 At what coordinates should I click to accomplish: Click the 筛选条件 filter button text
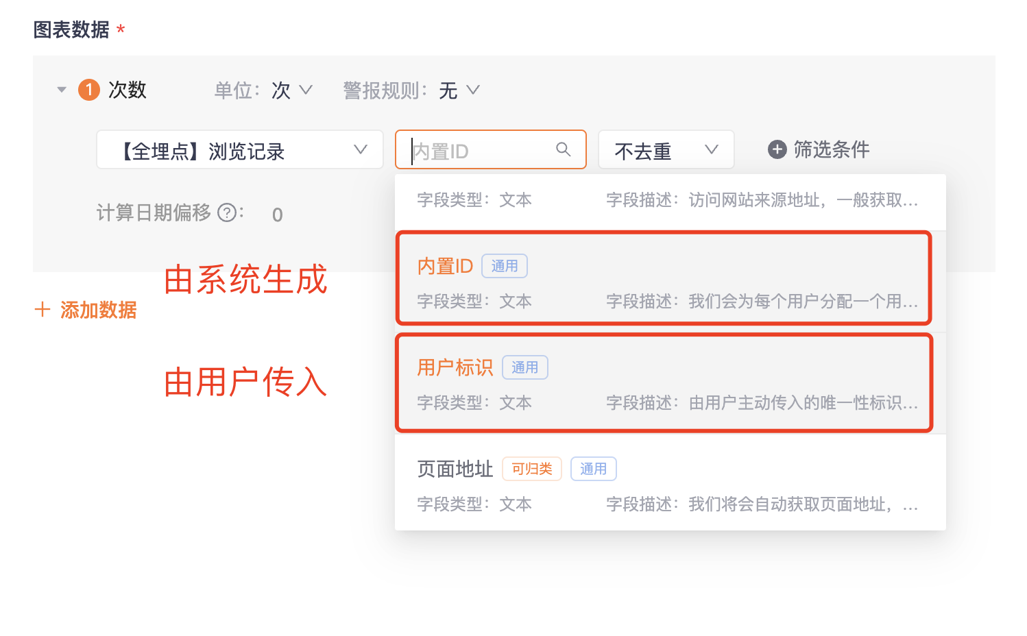[x=831, y=149]
